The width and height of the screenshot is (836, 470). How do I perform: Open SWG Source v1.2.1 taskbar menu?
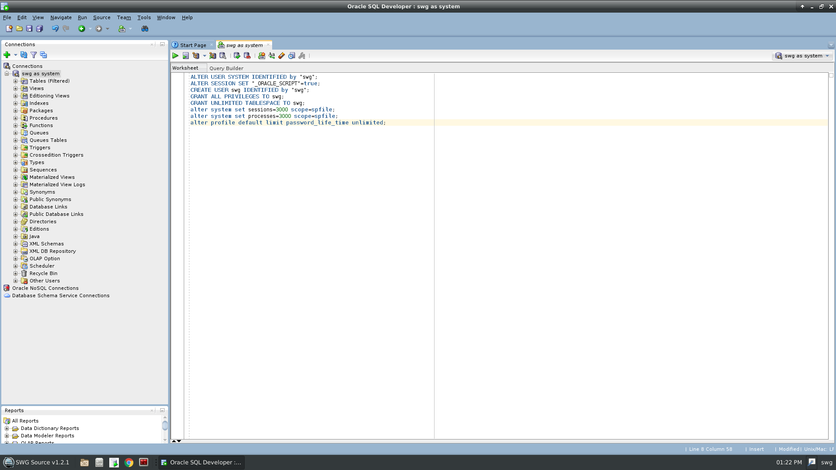[37, 463]
